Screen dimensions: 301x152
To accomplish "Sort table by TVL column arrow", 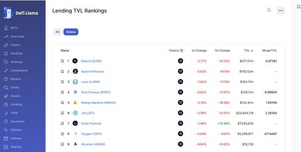I will coord(252,51).
